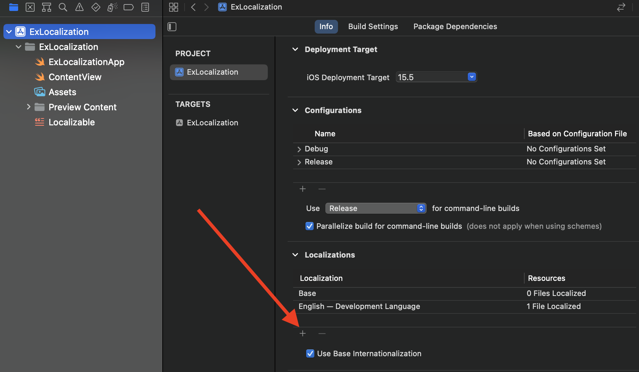
Task: Collapse the Deployment Target section
Action: (295, 49)
